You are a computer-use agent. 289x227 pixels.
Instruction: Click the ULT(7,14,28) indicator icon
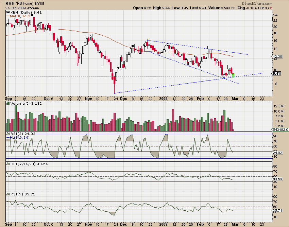[x=8, y=164]
